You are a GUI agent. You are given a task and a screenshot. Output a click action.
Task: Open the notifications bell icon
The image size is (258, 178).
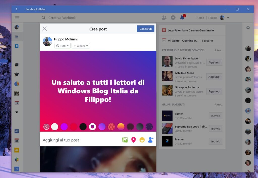pos(182,18)
